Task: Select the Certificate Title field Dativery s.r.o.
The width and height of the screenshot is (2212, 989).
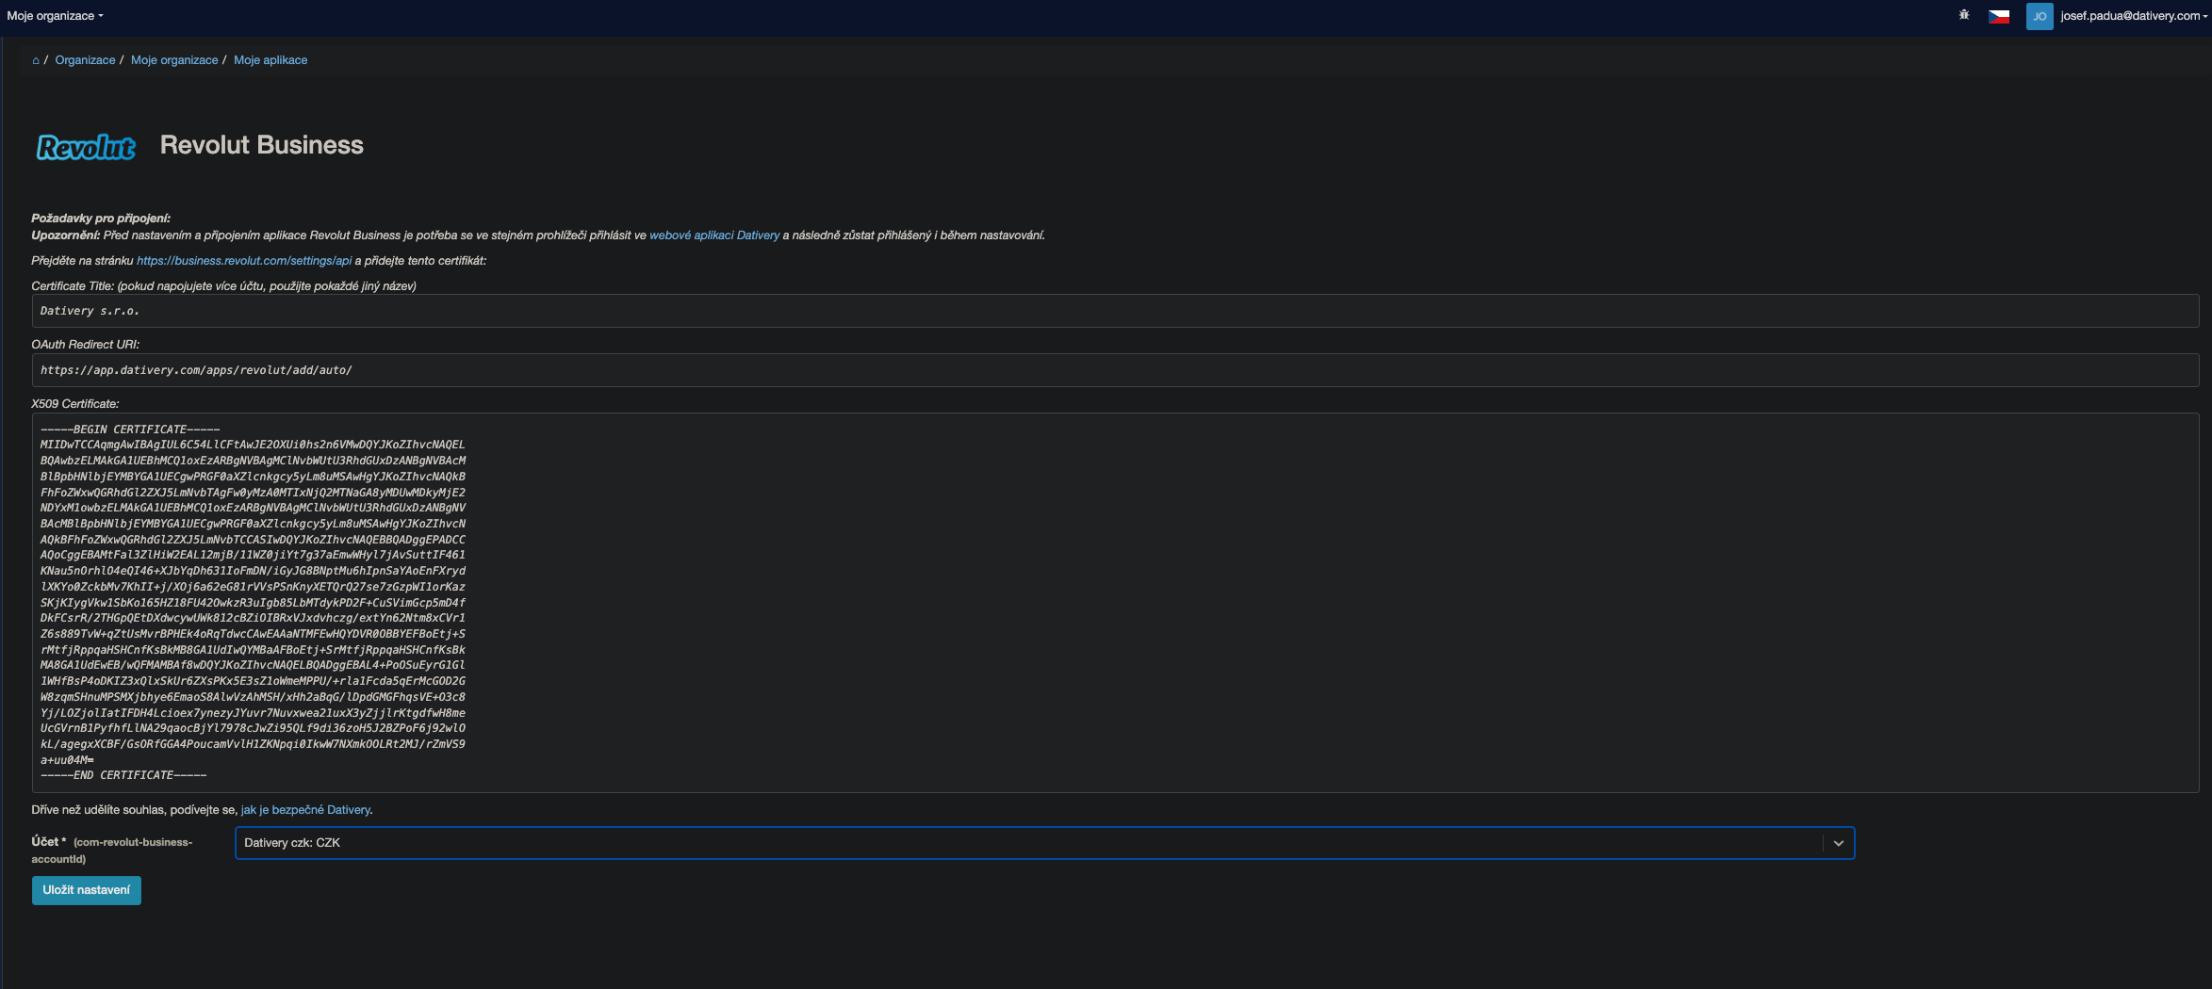Action: tap(1115, 311)
